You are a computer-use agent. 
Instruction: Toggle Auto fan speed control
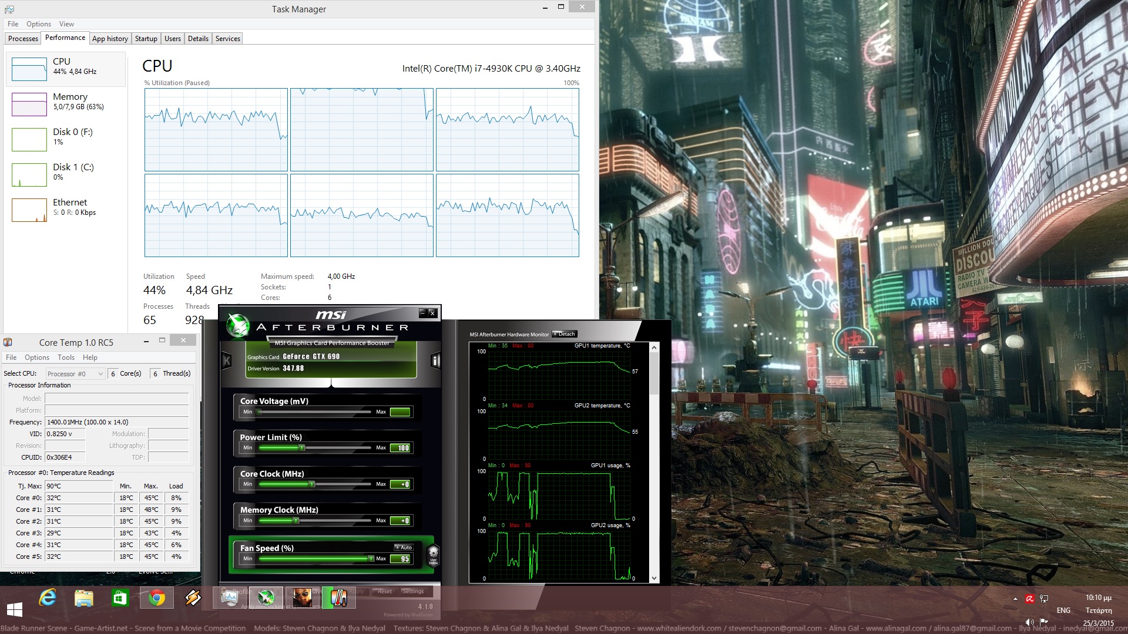coord(404,547)
